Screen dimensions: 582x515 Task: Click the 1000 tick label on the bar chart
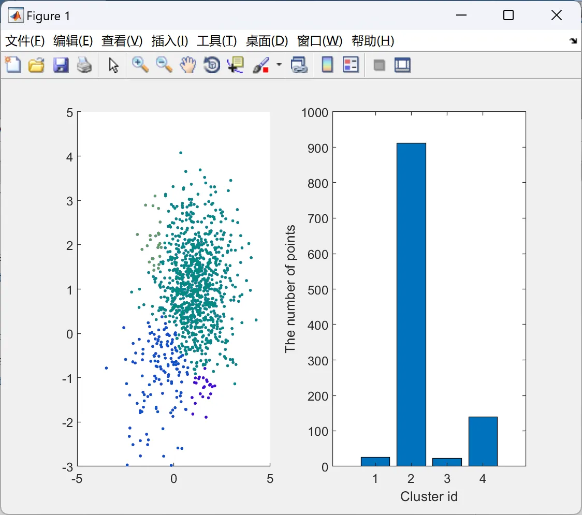(315, 113)
